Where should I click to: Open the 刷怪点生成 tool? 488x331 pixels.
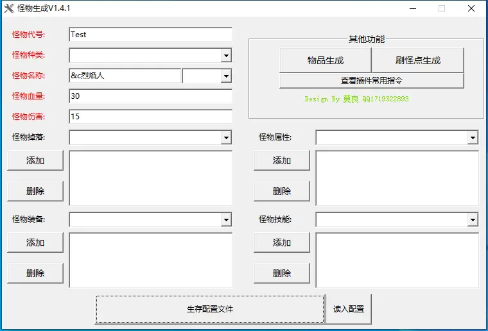tap(418, 60)
